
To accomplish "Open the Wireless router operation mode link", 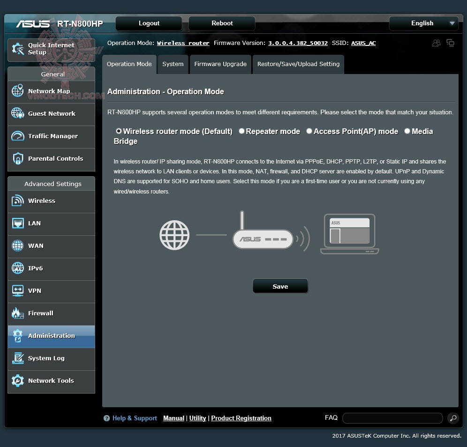I will coord(183,43).
